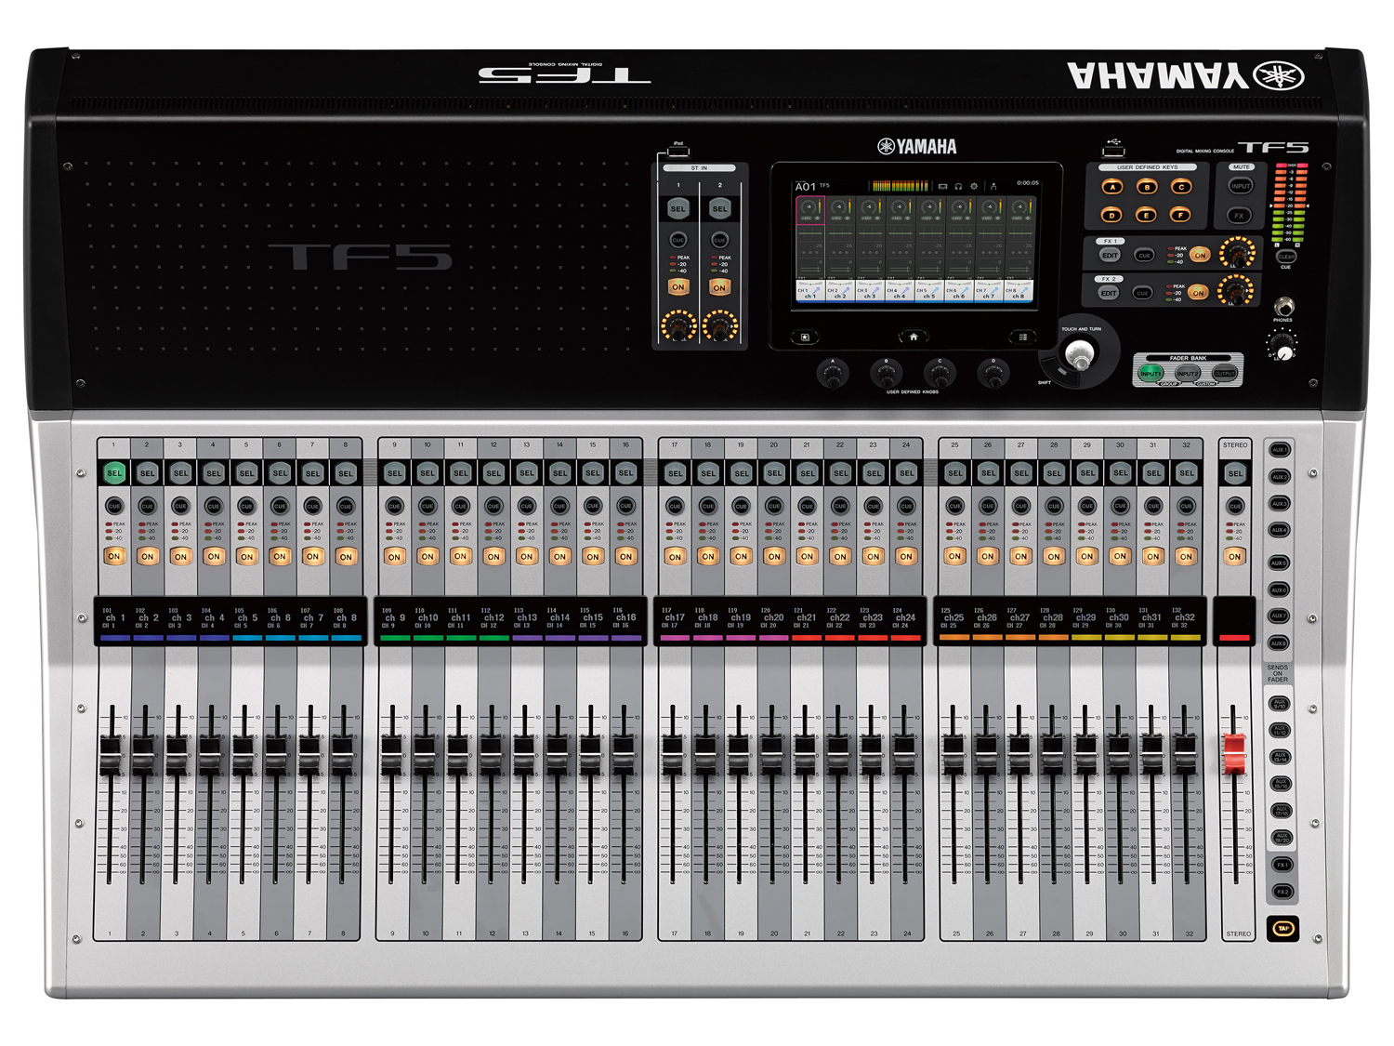Click channel 20 fader cap

pos(771,754)
